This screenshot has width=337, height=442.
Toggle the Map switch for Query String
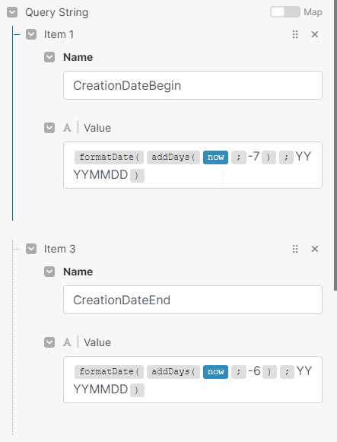tap(285, 12)
